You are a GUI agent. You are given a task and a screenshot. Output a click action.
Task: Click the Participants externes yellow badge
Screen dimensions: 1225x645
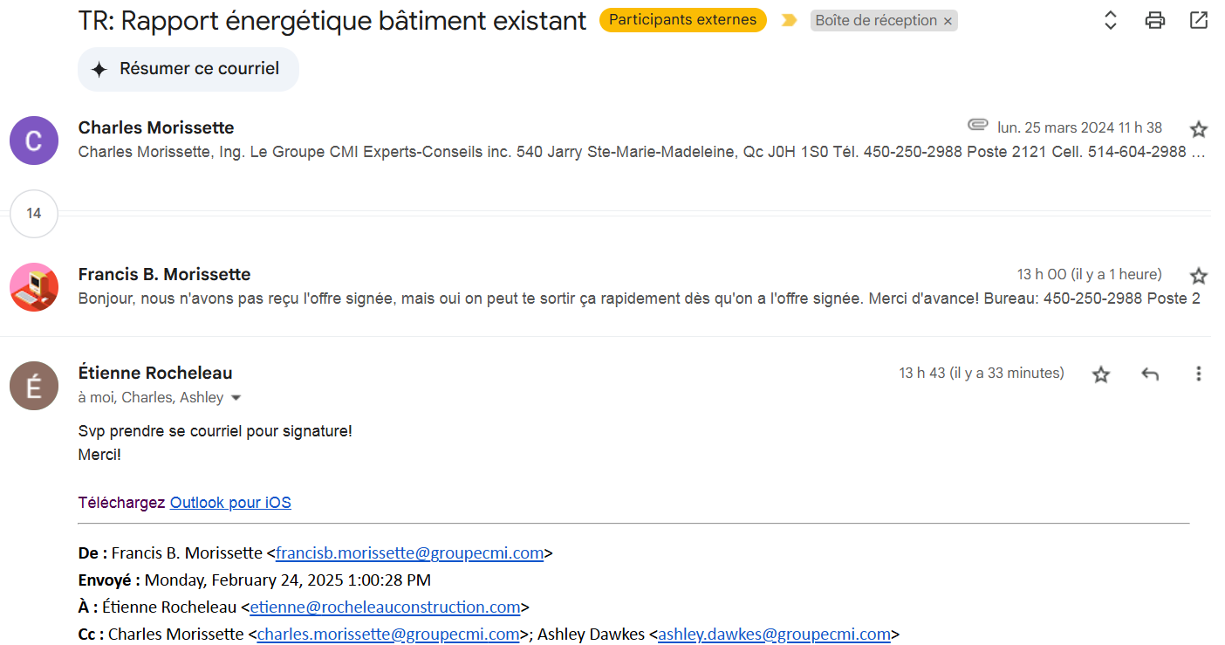pos(682,20)
